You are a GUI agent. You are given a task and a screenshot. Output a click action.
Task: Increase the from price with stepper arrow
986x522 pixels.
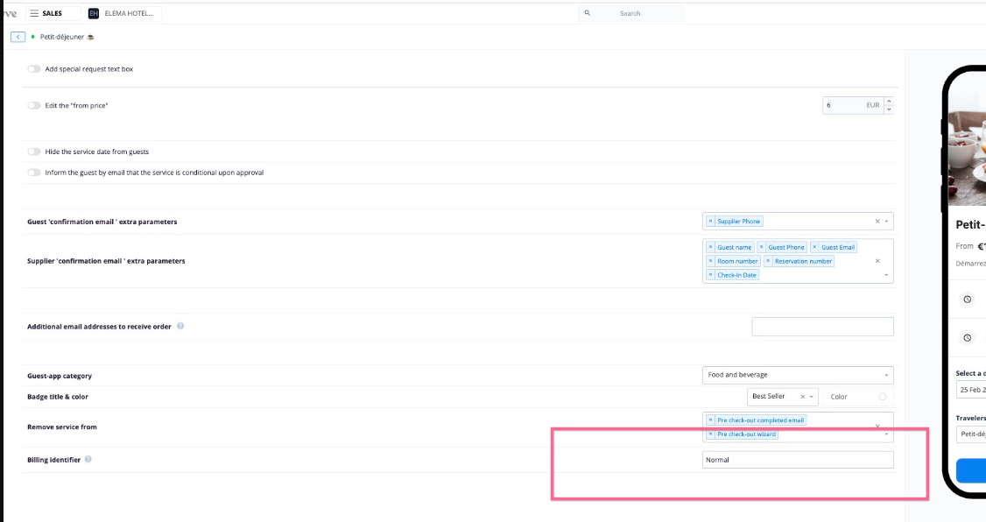pyautogui.click(x=890, y=101)
